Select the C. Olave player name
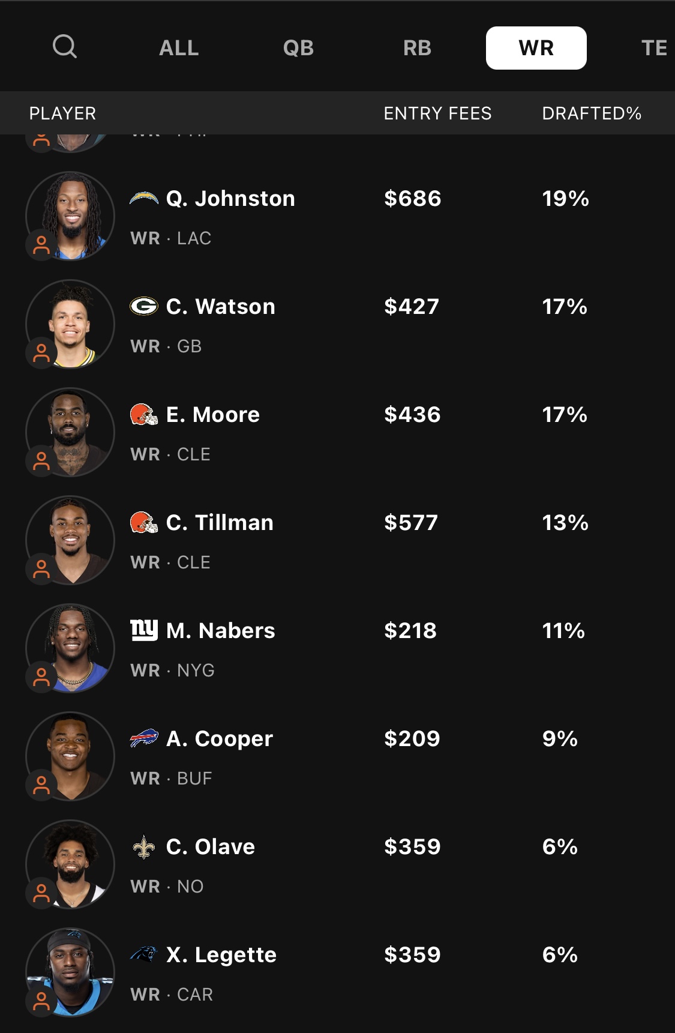 pos(210,846)
